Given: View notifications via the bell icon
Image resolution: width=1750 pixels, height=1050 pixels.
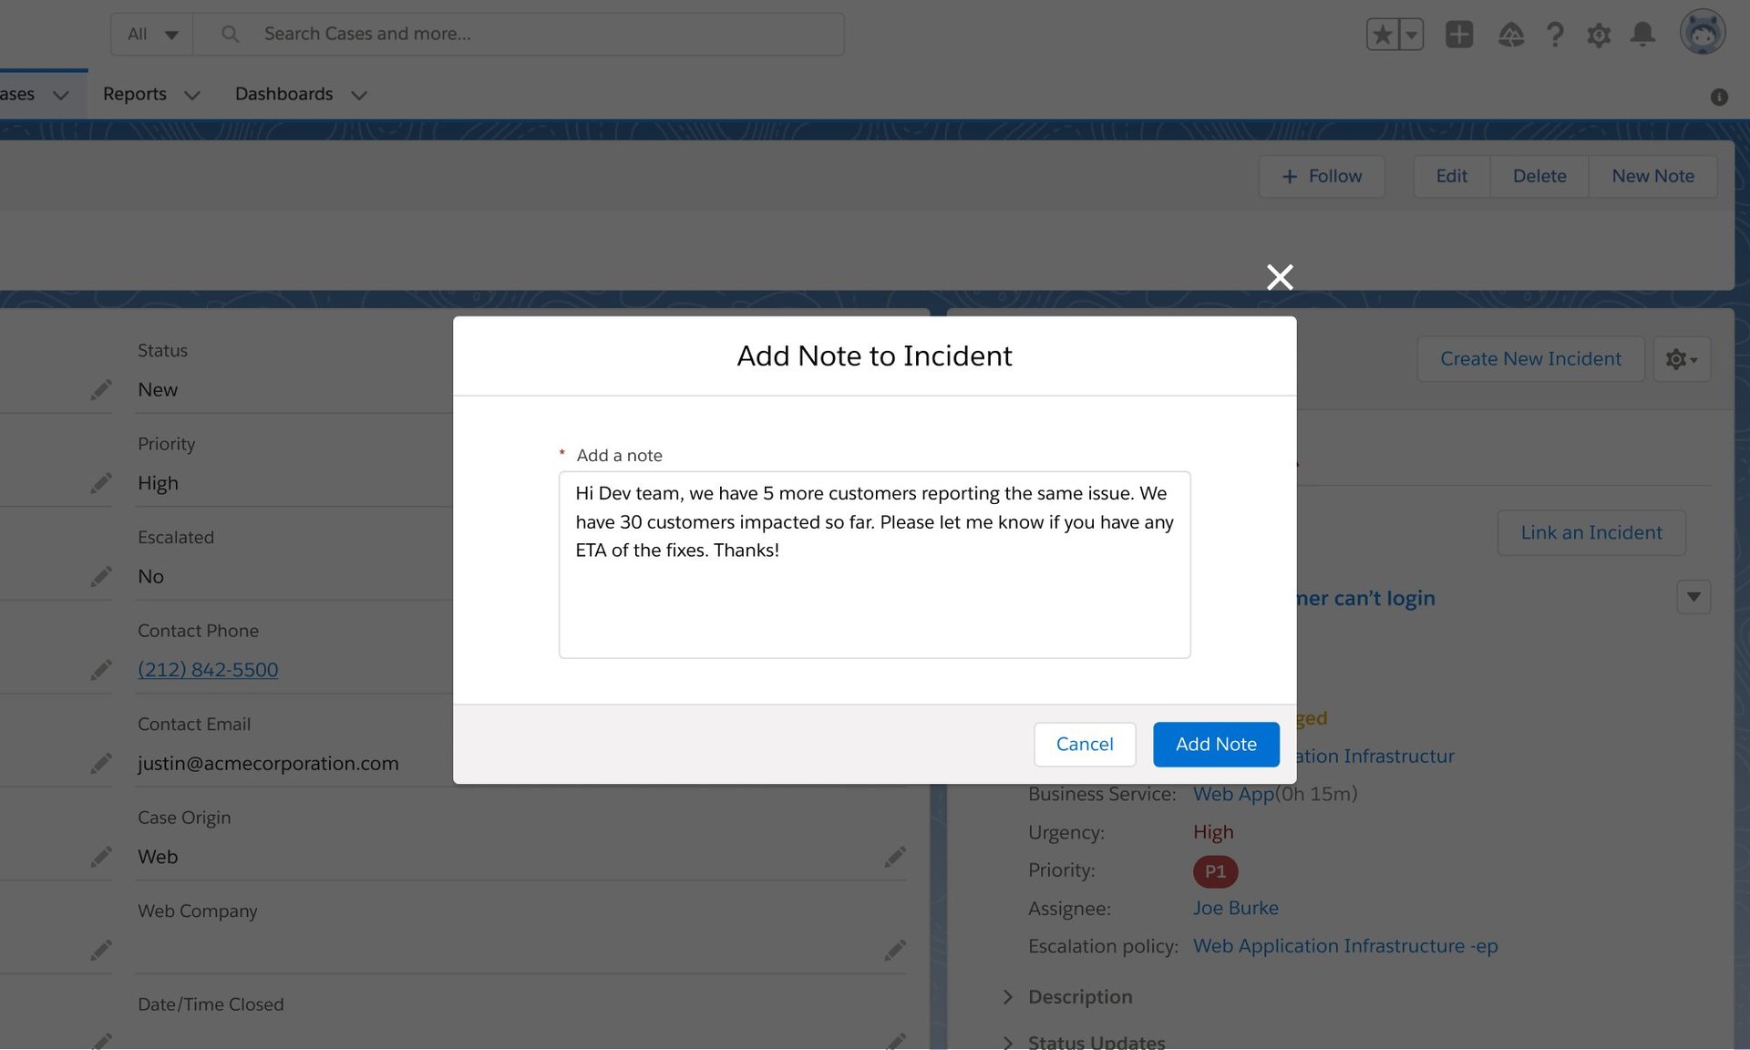Looking at the screenshot, I should click(x=1642, y=34).
